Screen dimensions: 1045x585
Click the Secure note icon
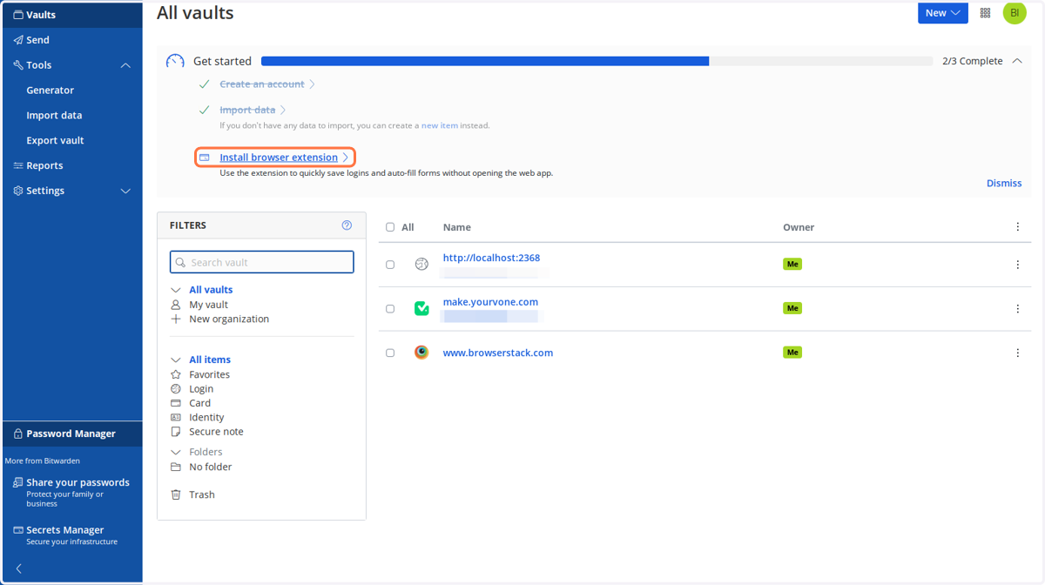point(176,432)
